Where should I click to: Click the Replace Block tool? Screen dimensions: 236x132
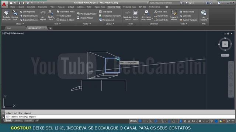pos(15,15)
